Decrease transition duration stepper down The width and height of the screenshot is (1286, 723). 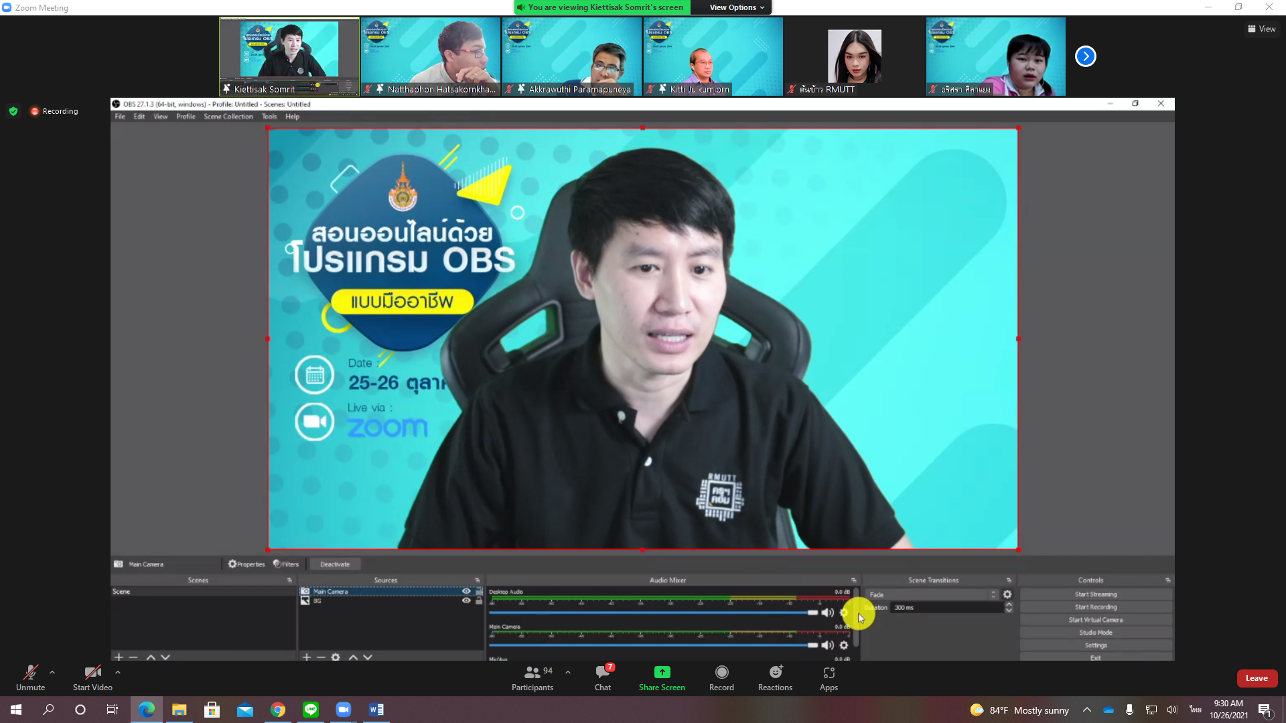pos(1009,611)
